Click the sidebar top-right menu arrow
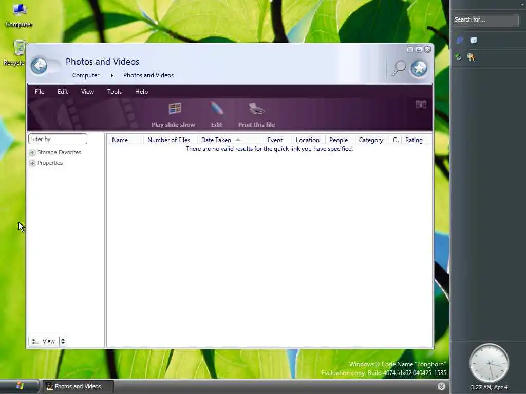 point(523,4)
